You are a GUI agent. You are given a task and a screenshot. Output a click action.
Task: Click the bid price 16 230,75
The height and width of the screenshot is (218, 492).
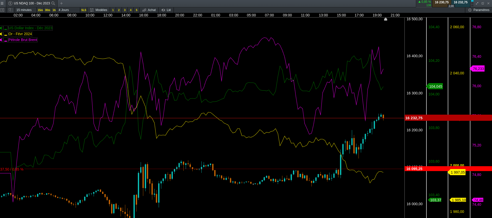coord(442,2)
